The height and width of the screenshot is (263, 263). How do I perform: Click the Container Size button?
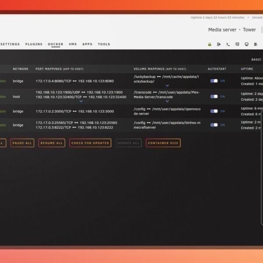(x=163, y=143)
